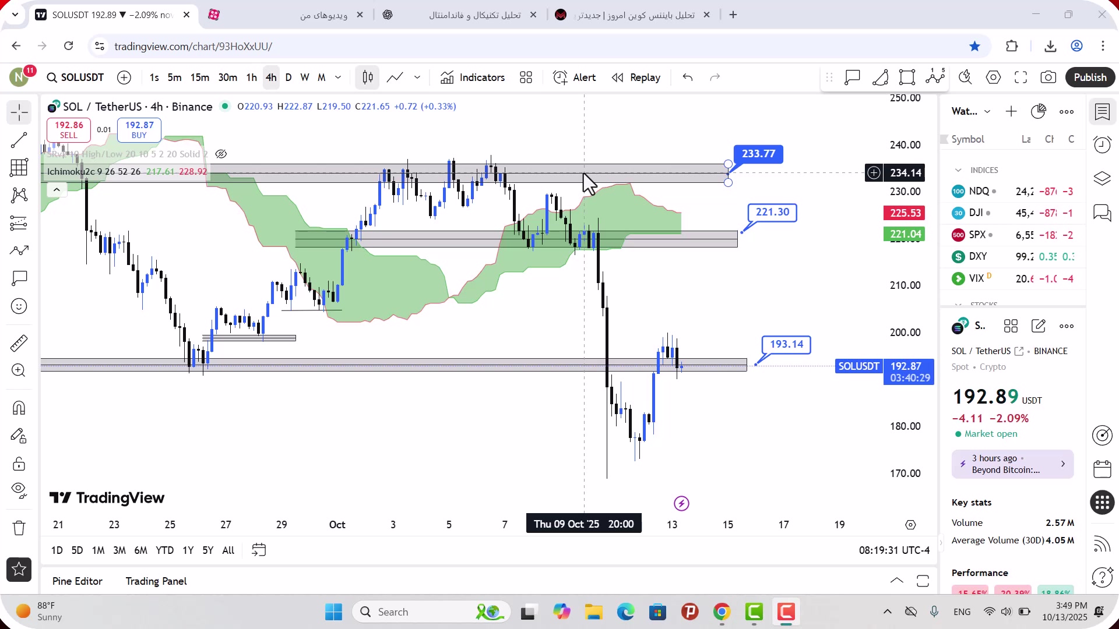This screenshot has width=1119, height=629.
Task: Select the 1D date range
Action: pos(57,550)
